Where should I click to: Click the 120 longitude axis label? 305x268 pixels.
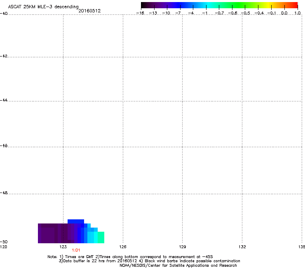(3, 247)
